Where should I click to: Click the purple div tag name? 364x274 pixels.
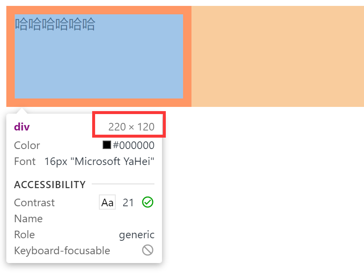22,127
